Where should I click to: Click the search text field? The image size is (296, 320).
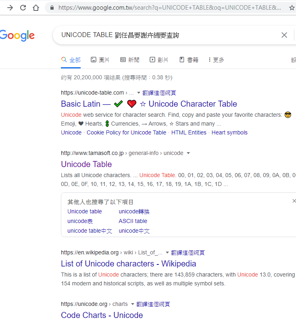pyautogui.click(x=166, y=35)
